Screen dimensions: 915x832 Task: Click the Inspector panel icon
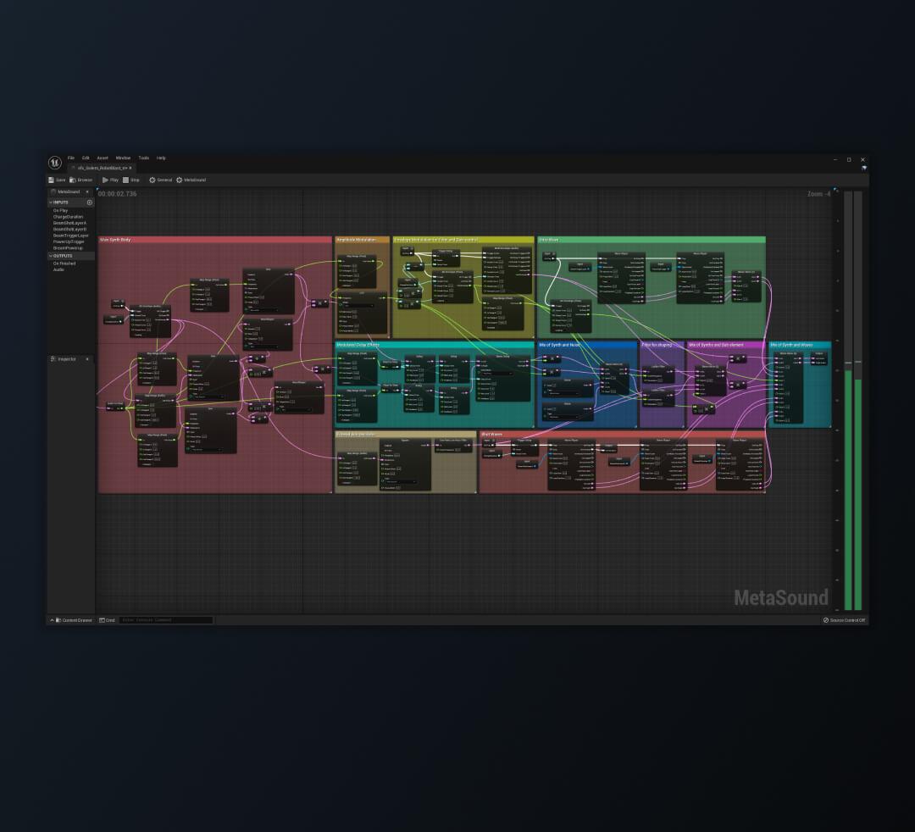pos(53,359)
